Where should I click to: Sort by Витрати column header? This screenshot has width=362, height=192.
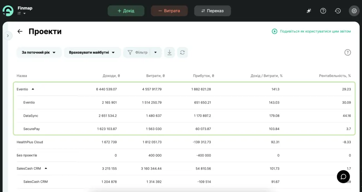coord(156,76)
